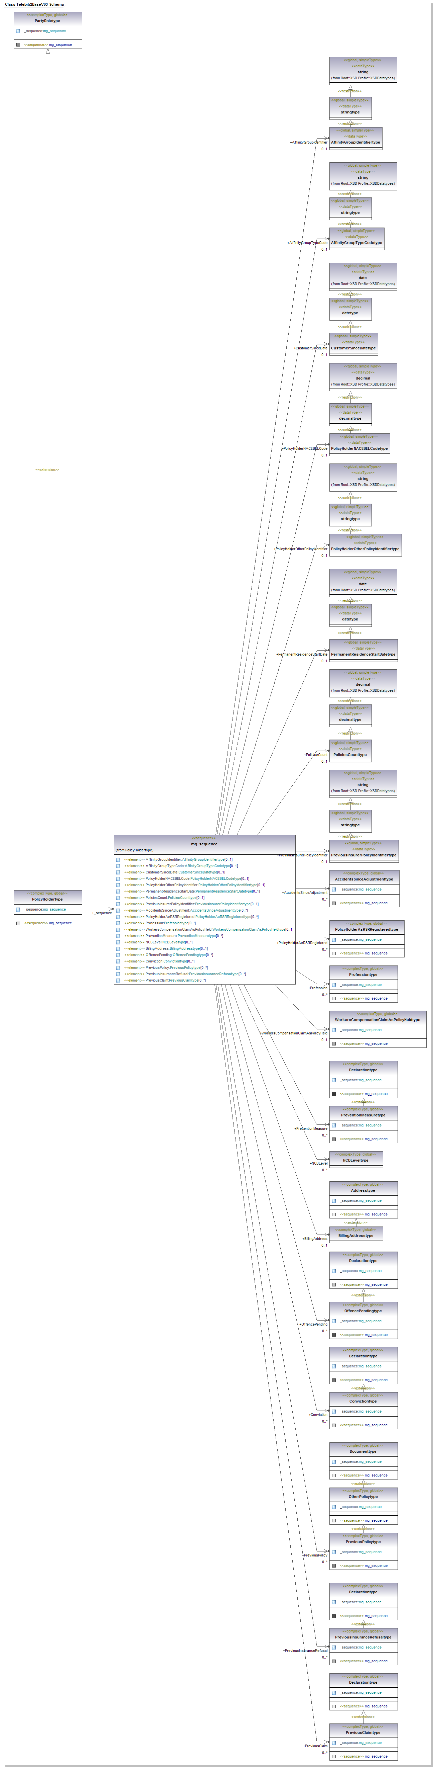Image resolution: width=440 pixels, height=1772 pixels.
Task: Open the CustomerSinceDatetype type link
Action: 197,872
